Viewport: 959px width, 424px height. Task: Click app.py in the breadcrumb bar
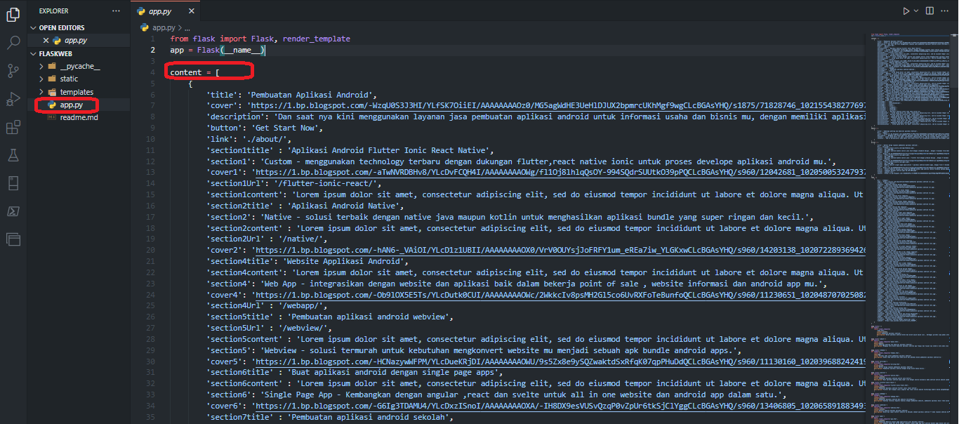click(x=164, y=27)
